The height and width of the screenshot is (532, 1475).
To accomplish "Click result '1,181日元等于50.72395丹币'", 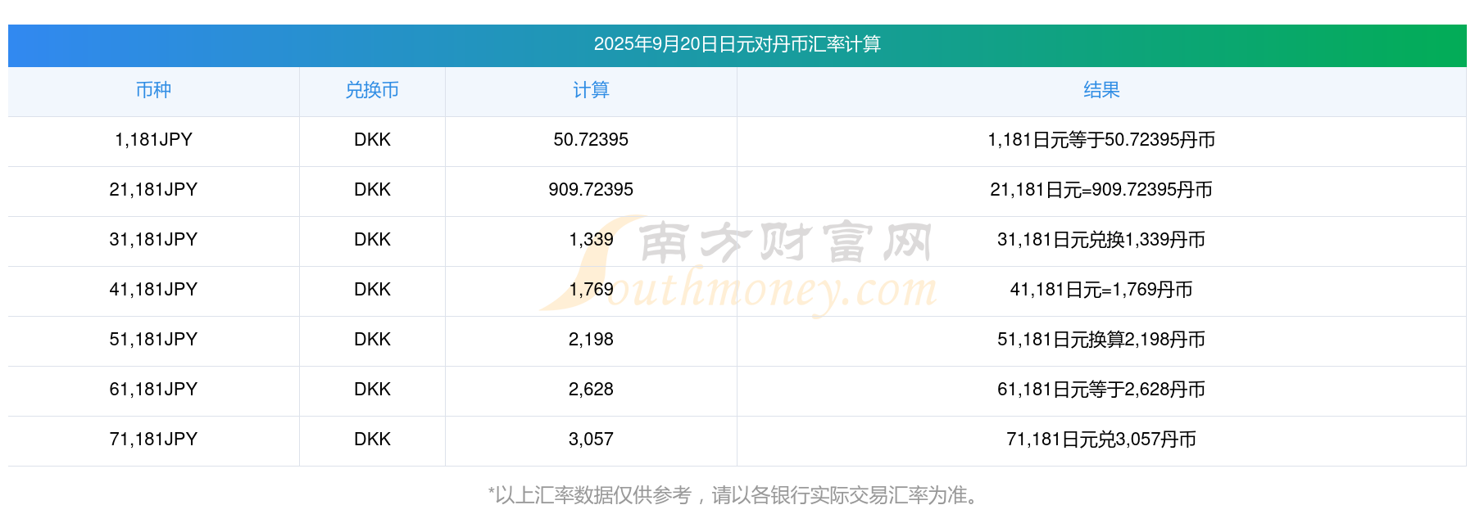I will 1101,140.
